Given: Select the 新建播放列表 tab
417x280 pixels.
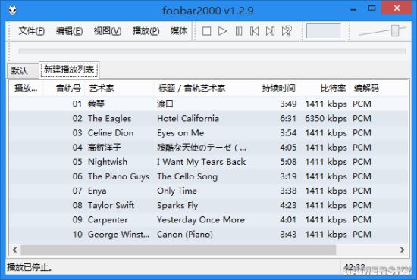Looking at the screenshot, I should click(x=69, y=70).
